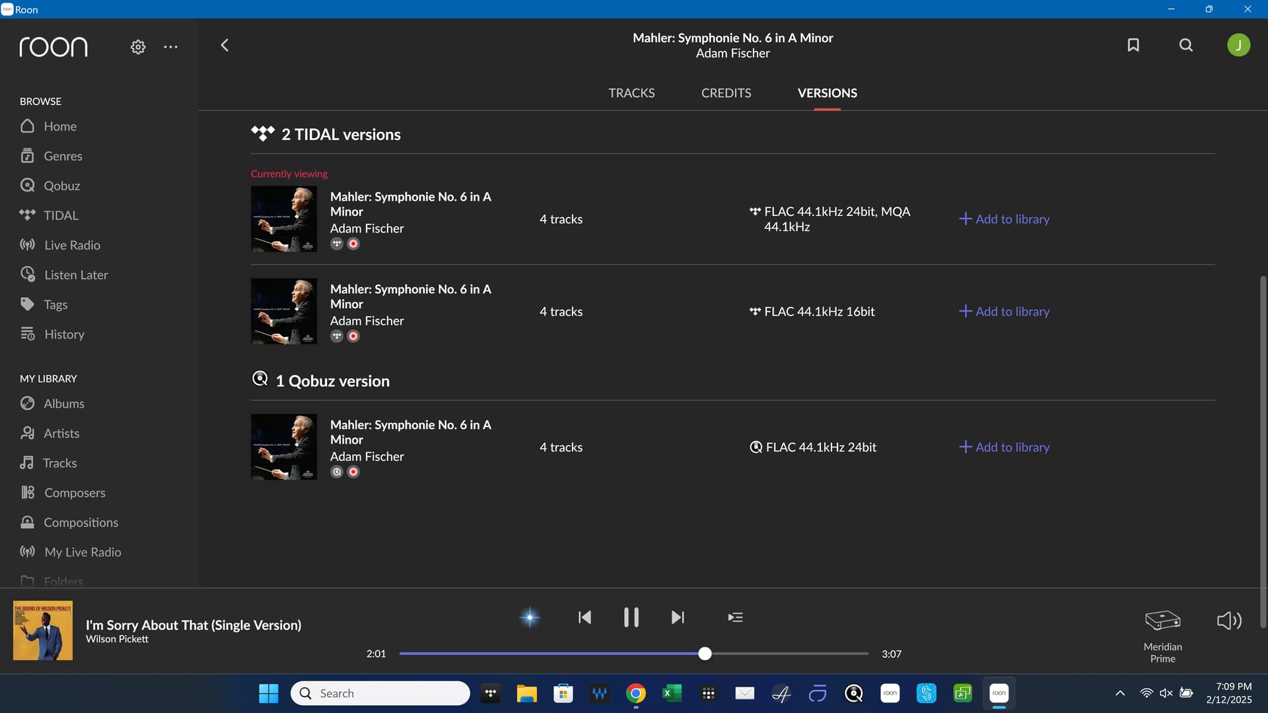Go back with left arrow

pyautogui.click(x=225, y=45)
